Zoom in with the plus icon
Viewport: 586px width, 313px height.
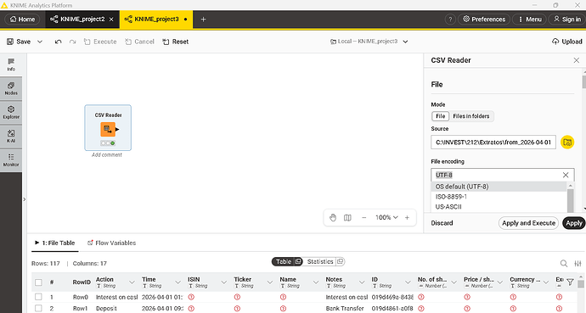tap(407, 217)
